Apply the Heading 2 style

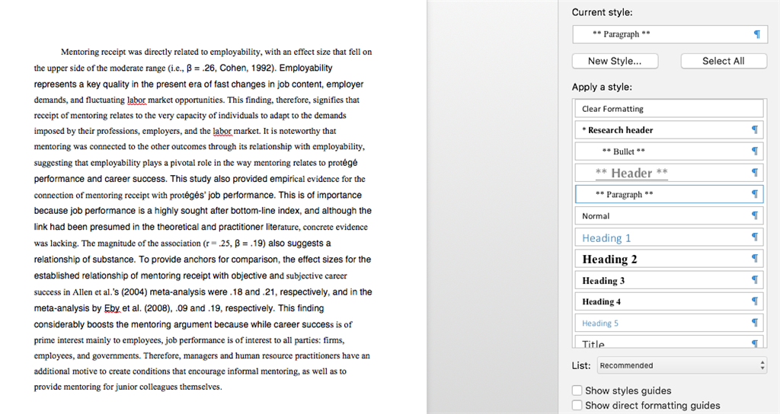[x=669, y=259]
